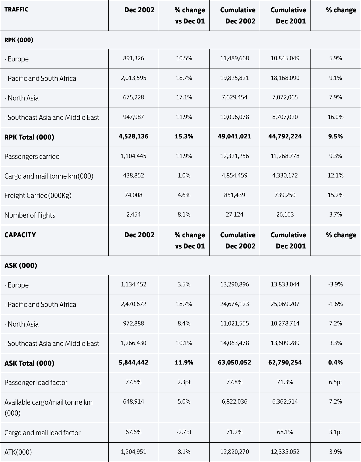Select the ASK (000) section heading
Image resolution: width=361 pixels, height=462 pixels.
21,265
